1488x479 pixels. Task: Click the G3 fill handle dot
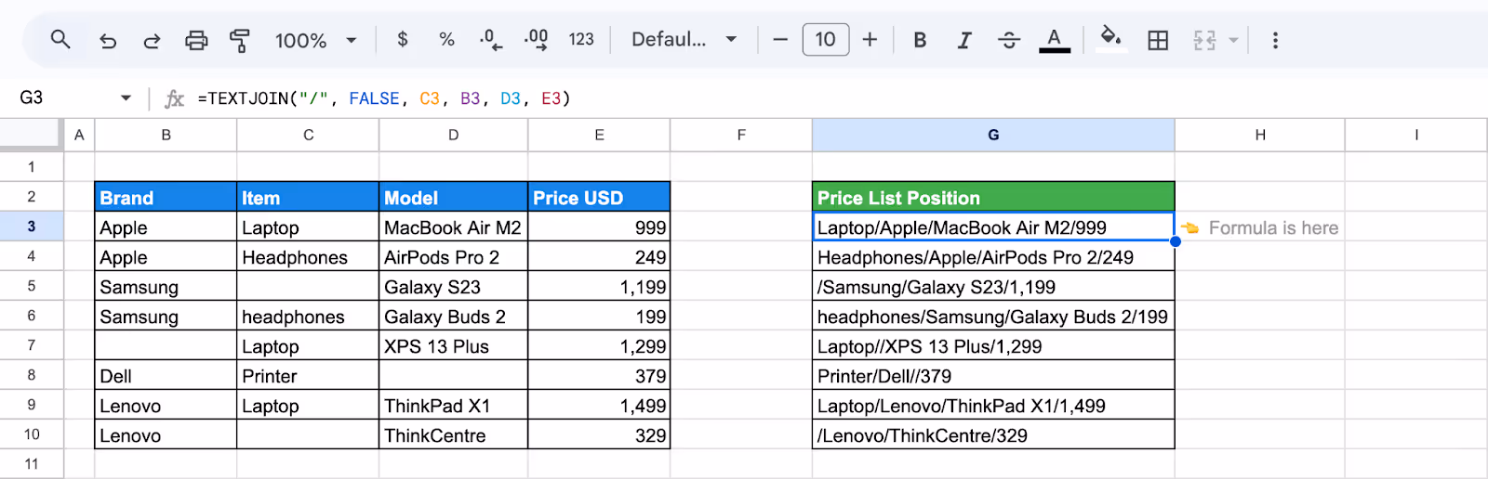tap(1176, 241)
